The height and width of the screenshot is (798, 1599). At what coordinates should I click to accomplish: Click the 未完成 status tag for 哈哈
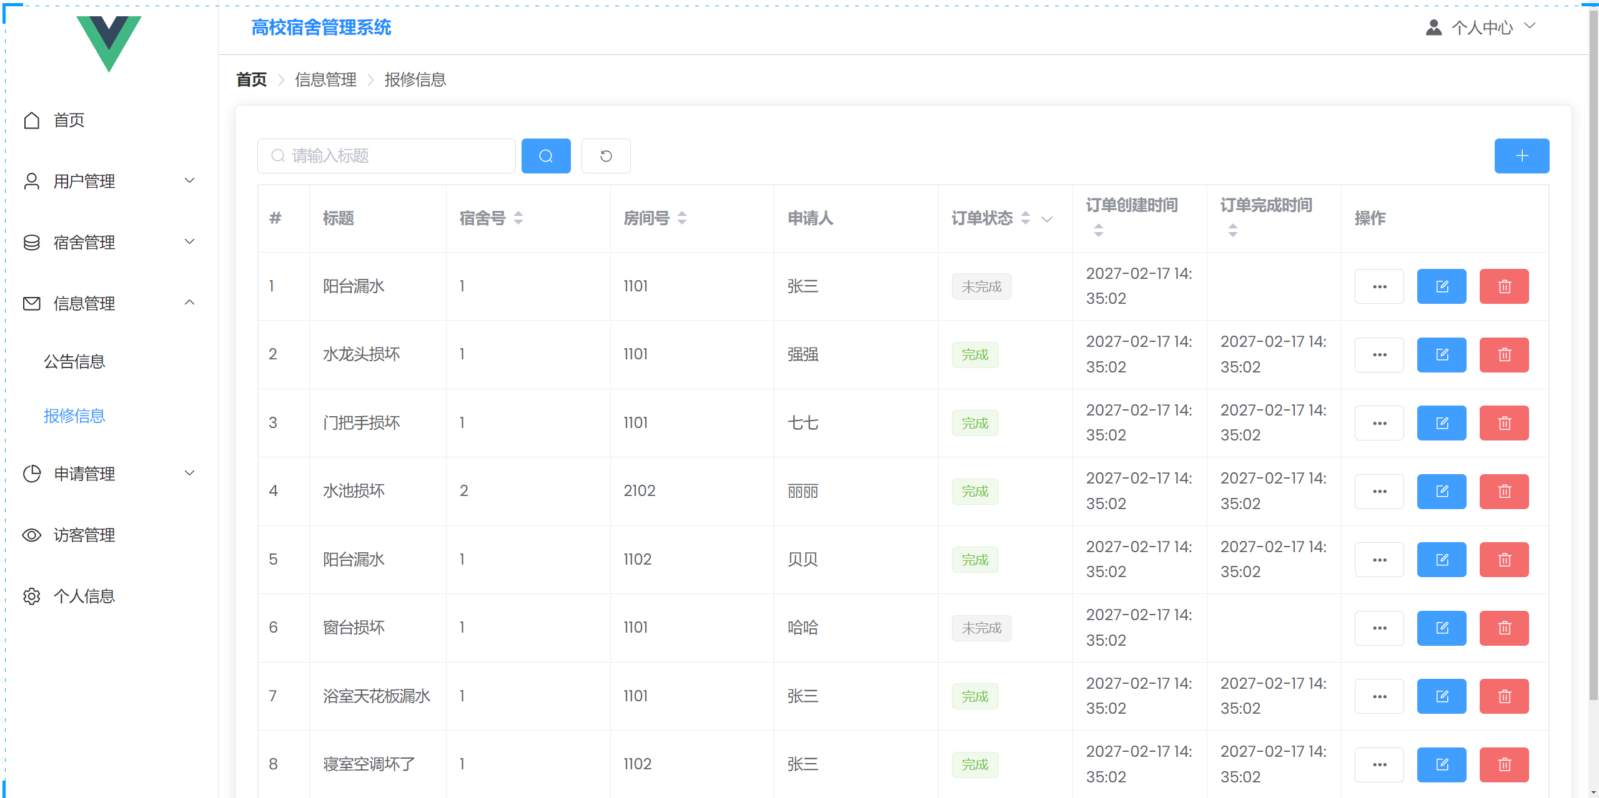981,628
